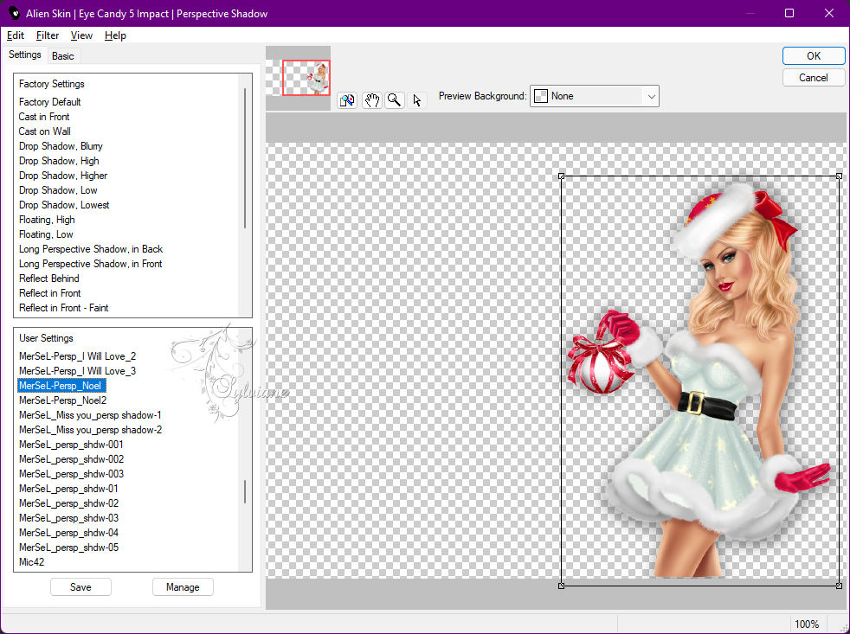Viewport: 850px width, 634px height.
Task: Click the 100% zoom level indicator
Action: [x=807, y=624]
